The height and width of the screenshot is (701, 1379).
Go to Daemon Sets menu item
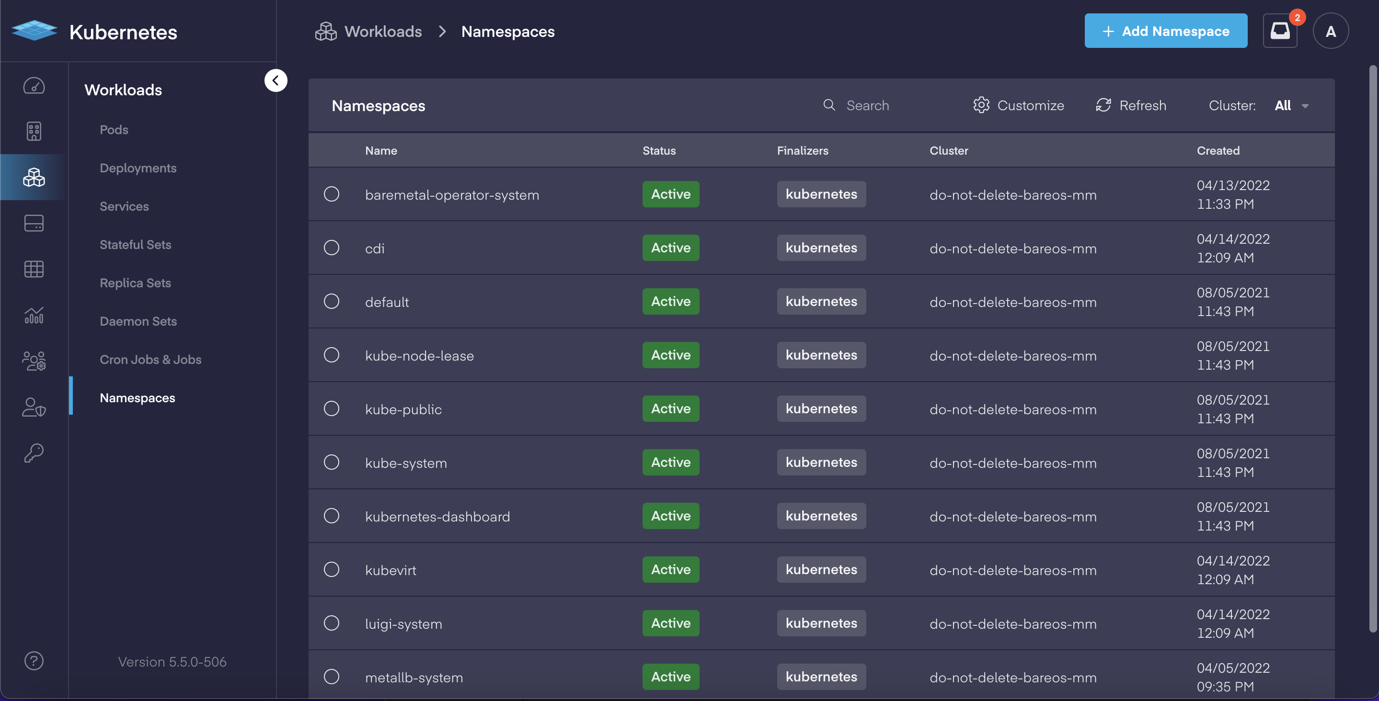click(138, 321)
